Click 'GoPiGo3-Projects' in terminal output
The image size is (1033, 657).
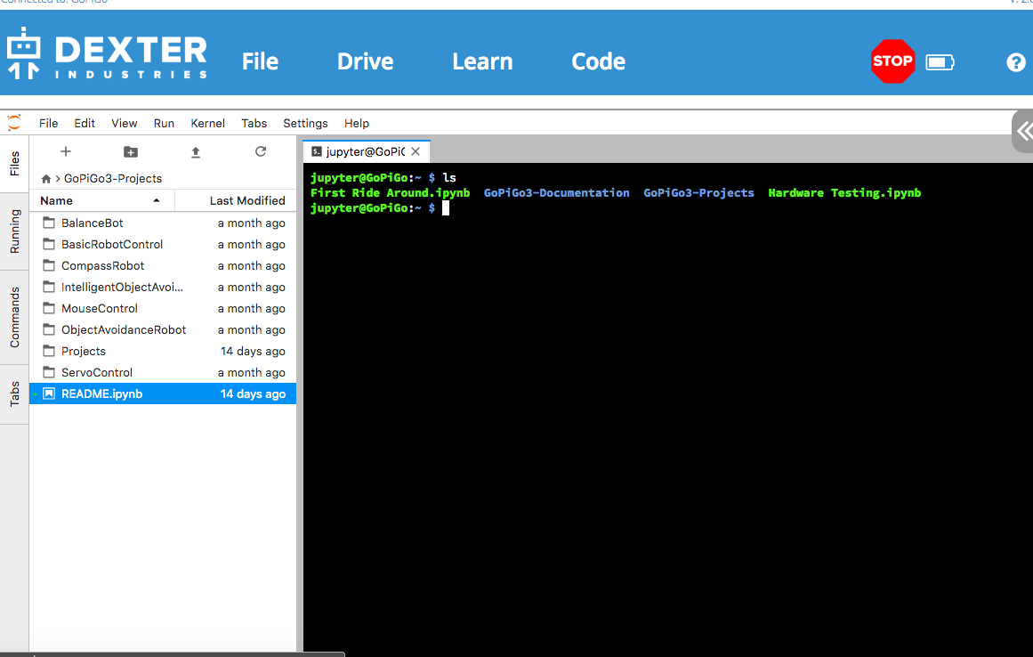coord(698,193)
